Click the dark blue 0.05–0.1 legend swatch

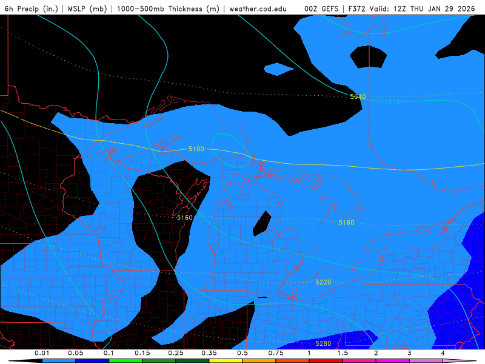coord(92,361)
